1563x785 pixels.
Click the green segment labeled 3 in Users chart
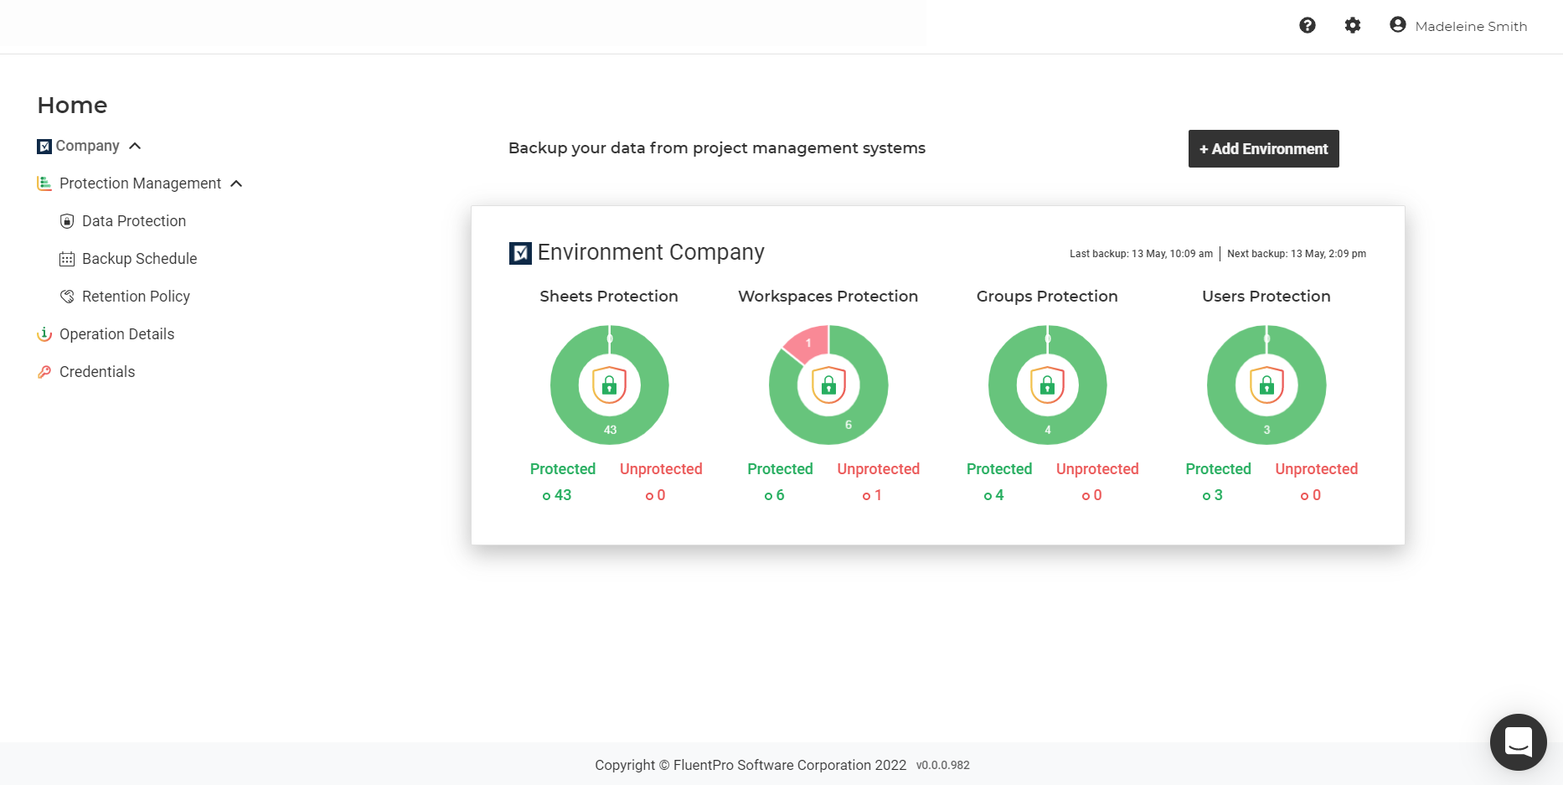coord(1266,430)
